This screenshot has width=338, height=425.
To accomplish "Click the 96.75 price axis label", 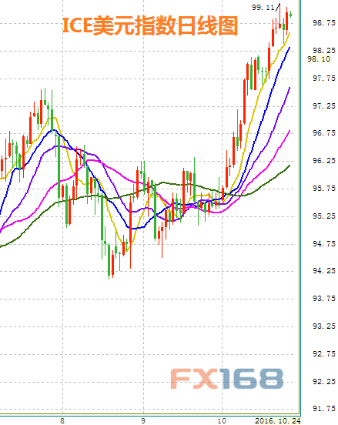I will tap(324, 133).
